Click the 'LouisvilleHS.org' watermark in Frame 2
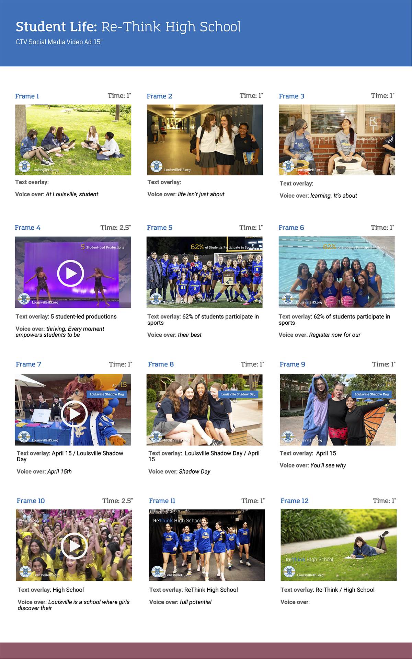The image size is (412, 659). coord(177,170)
